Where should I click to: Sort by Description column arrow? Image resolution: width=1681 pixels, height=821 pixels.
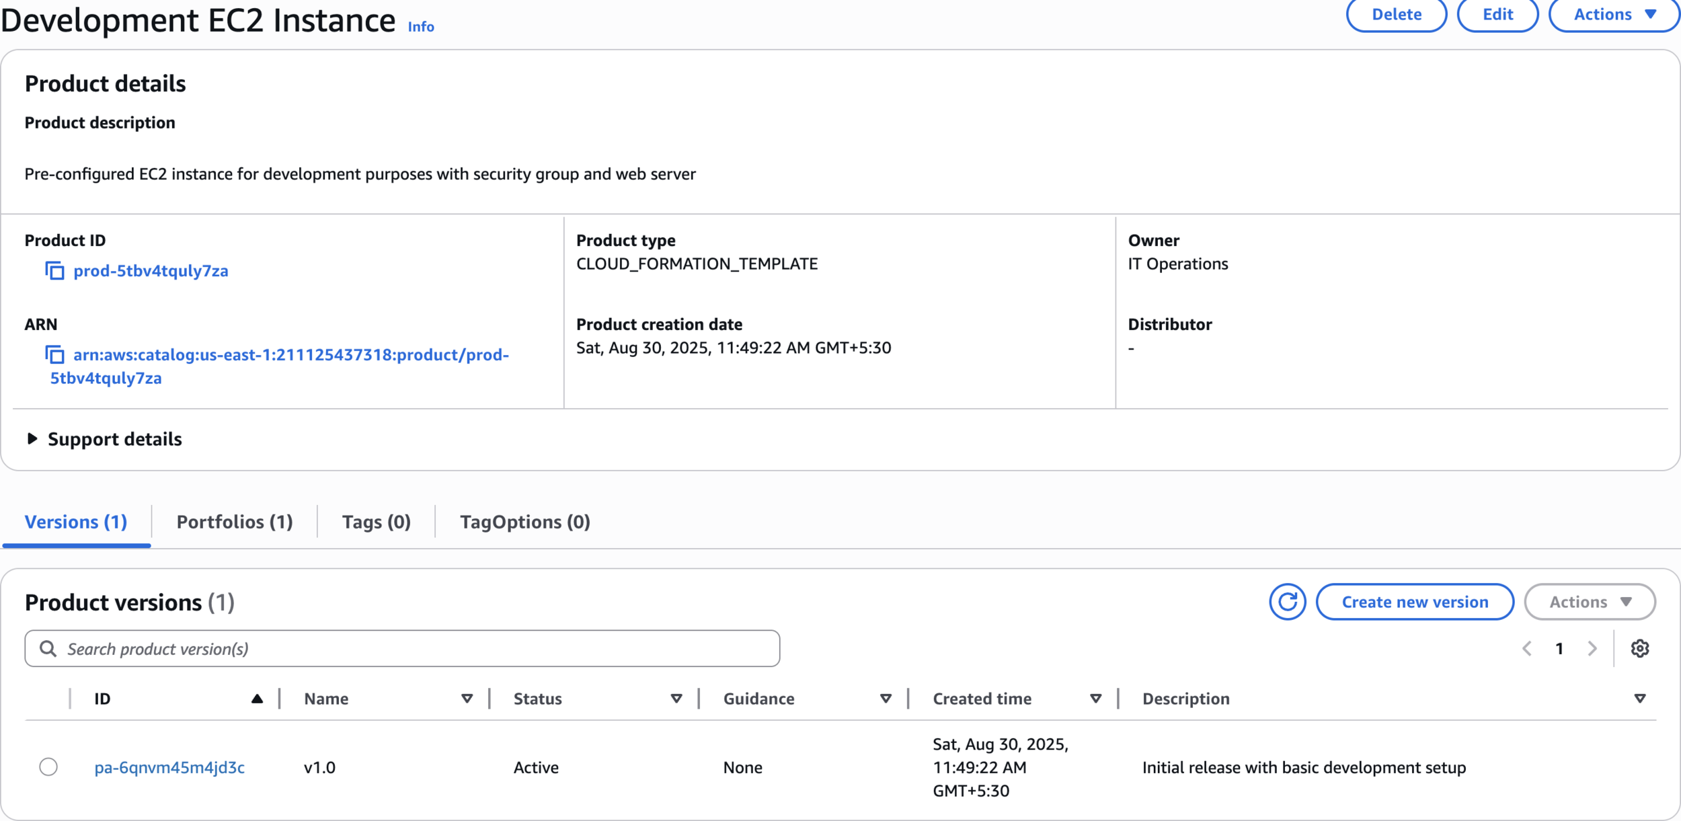coord(1639,699)
